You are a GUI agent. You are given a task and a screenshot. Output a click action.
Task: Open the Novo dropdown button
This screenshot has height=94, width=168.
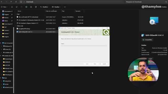coord(4,7)
